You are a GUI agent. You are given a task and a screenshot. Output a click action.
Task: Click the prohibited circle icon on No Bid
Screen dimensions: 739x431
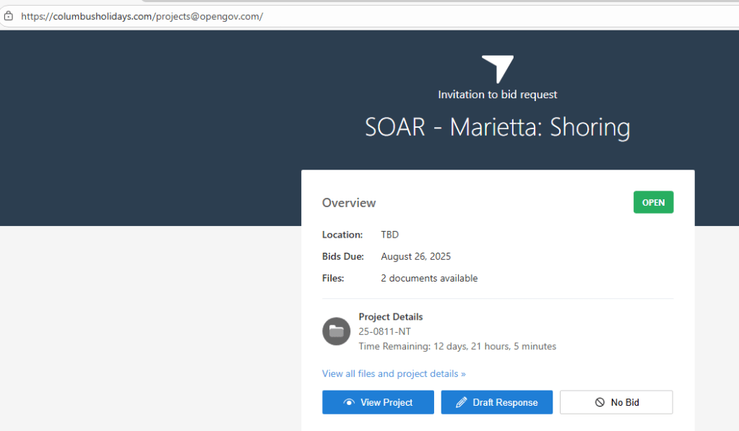[x=600, y=403]
